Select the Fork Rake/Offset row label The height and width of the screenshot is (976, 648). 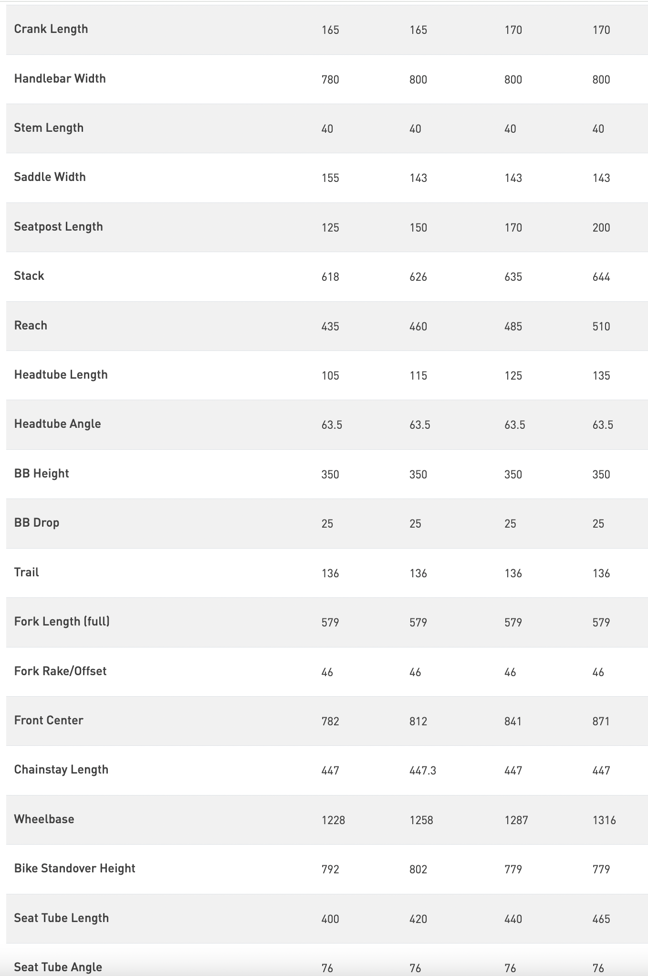pos(60,671)
